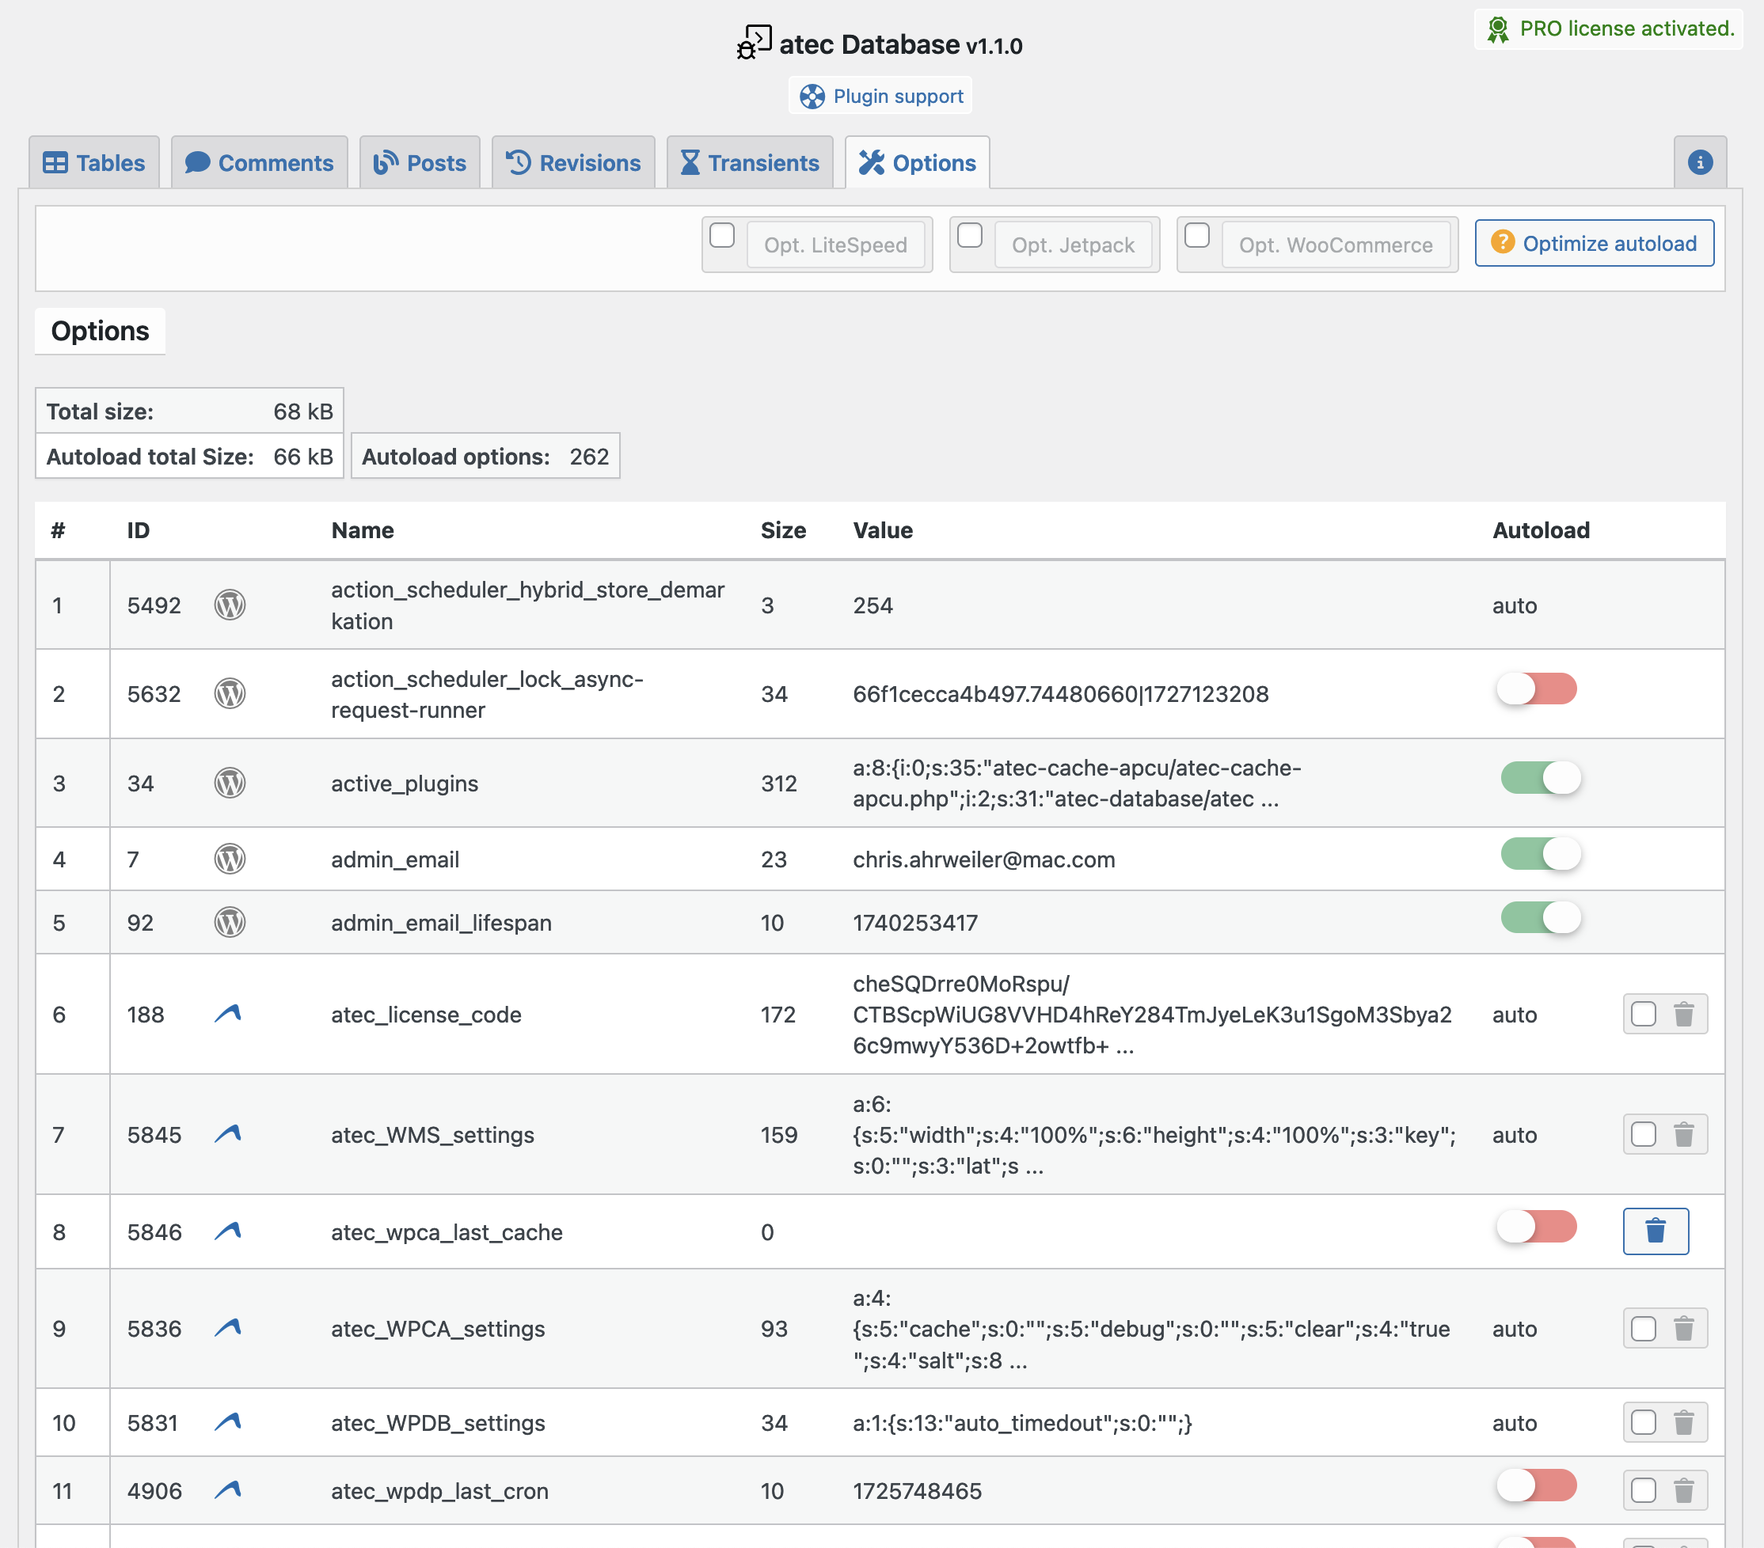Image resolution: width=1764 pixels, height=1548 pixels.
Task: Click the trash icon in atec_WPCA_settings row
Action: [x=1683, y=1328]
